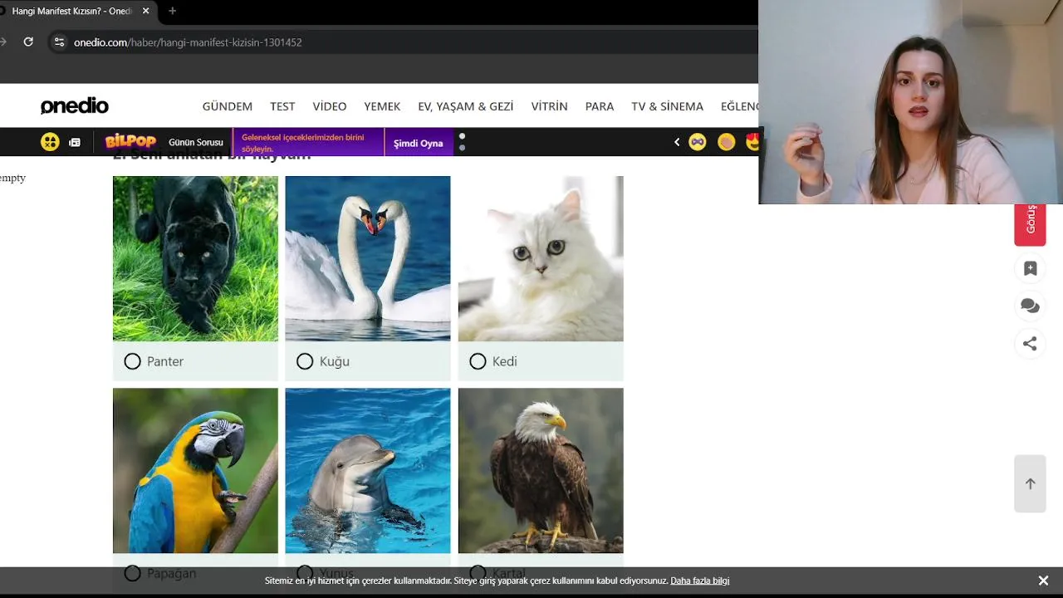Click the BİLPOP logo

pos(130,142)
